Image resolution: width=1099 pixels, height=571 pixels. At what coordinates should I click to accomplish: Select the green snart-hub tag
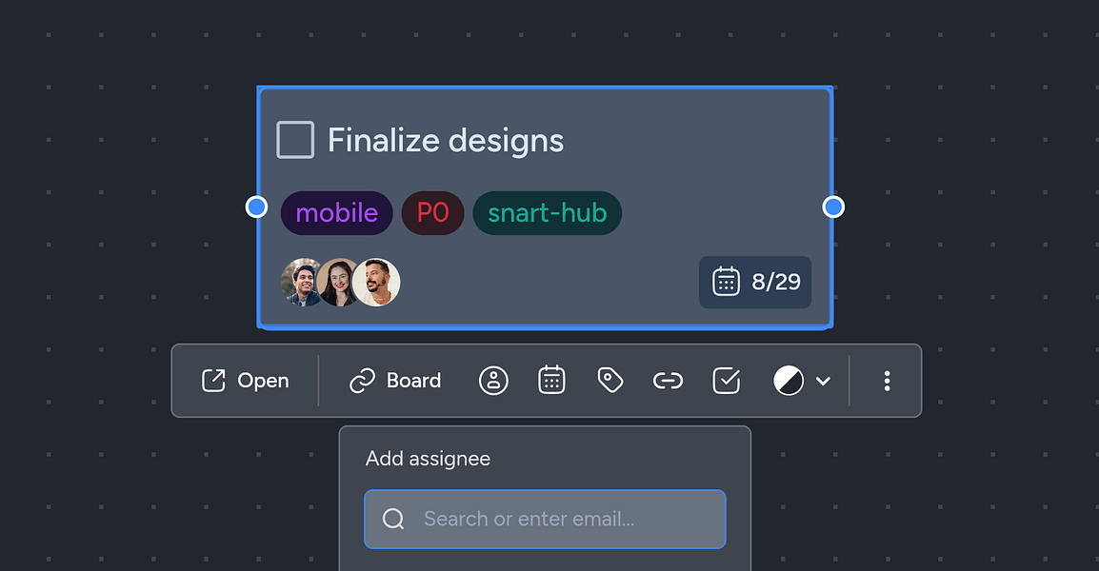pos(548,213)
